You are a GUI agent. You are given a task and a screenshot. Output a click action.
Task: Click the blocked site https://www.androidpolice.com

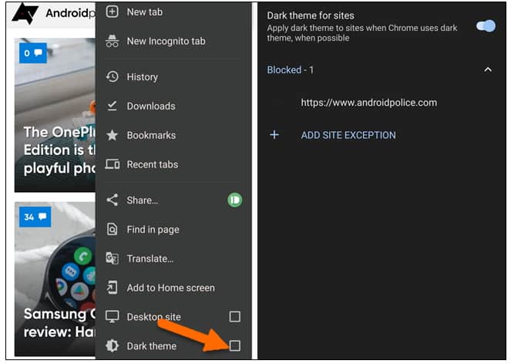[369, 103]
